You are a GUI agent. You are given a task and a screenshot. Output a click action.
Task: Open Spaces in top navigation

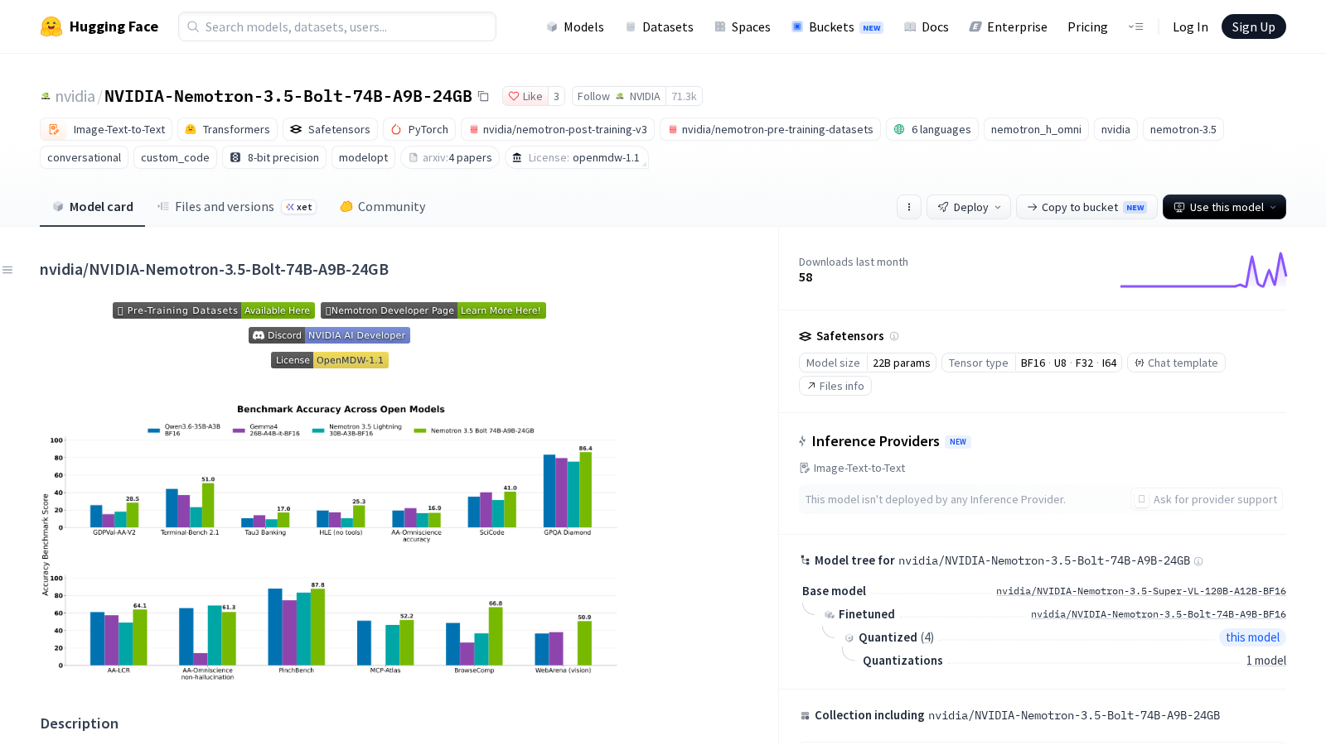(743, 26)
